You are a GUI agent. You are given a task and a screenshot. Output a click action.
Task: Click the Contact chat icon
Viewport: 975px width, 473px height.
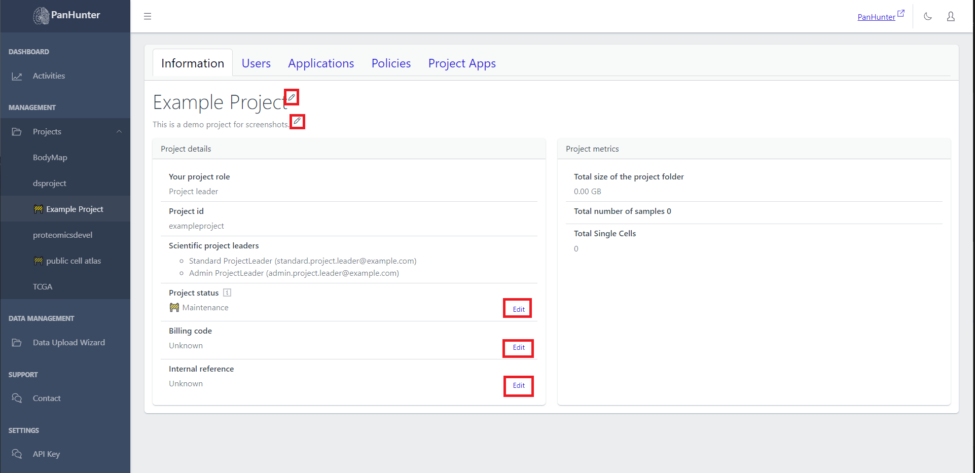click(17, 398)
